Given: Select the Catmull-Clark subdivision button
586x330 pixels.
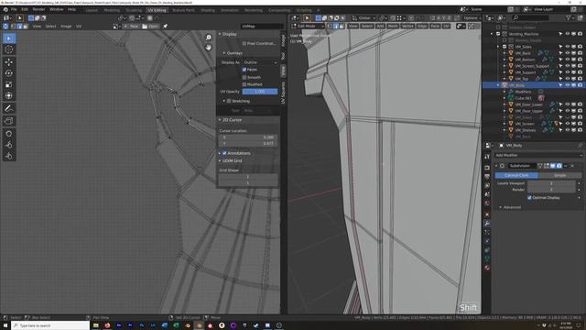Looking at the screenshot, I should 516,175.
